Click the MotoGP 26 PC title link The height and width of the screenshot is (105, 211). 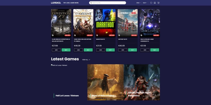123,39
